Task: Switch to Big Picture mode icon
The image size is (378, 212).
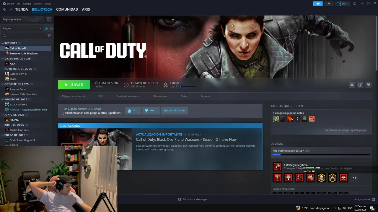Action: click(355, 4)
